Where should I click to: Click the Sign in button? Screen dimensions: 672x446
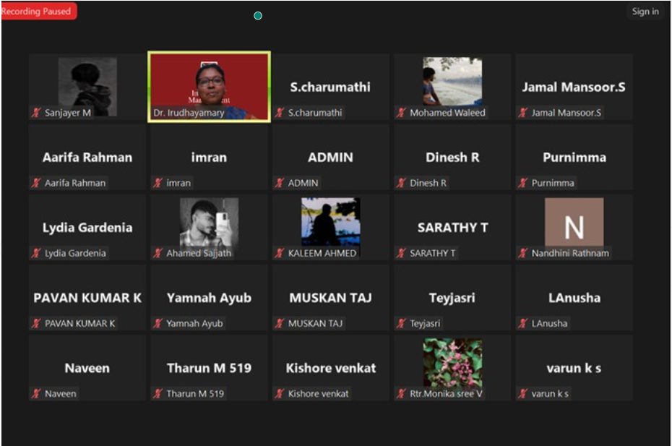(645, 12)
